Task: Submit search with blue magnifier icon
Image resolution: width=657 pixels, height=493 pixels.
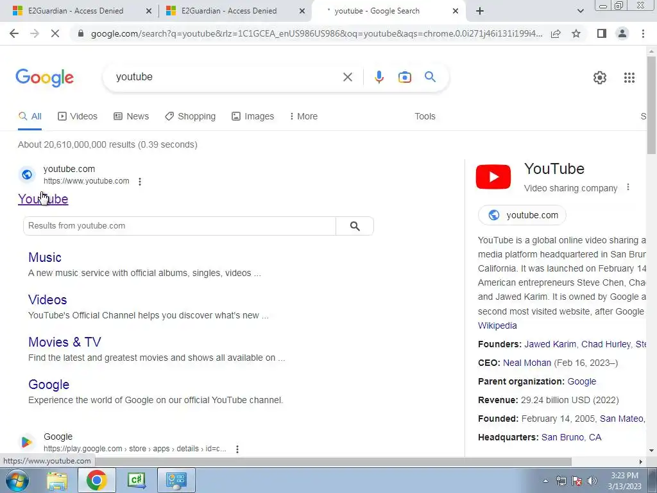Action: [430, 77]
